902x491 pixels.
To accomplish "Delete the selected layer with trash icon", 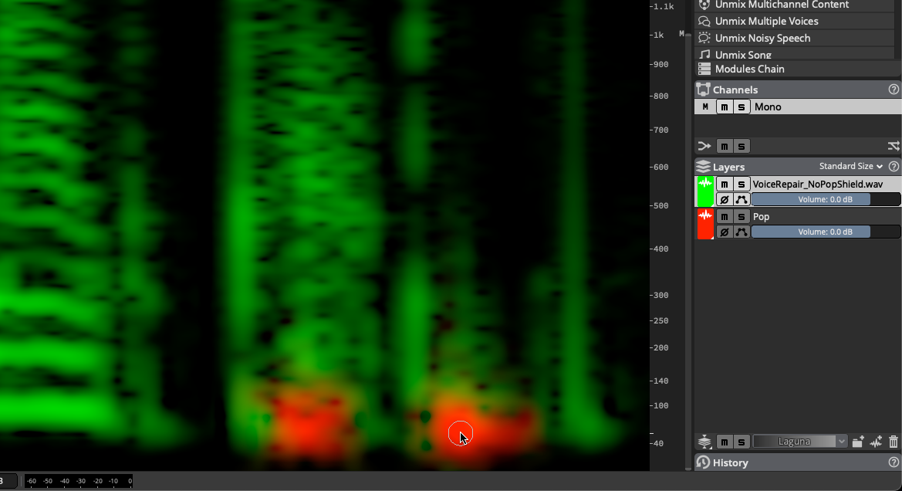I will click(893, 441).
